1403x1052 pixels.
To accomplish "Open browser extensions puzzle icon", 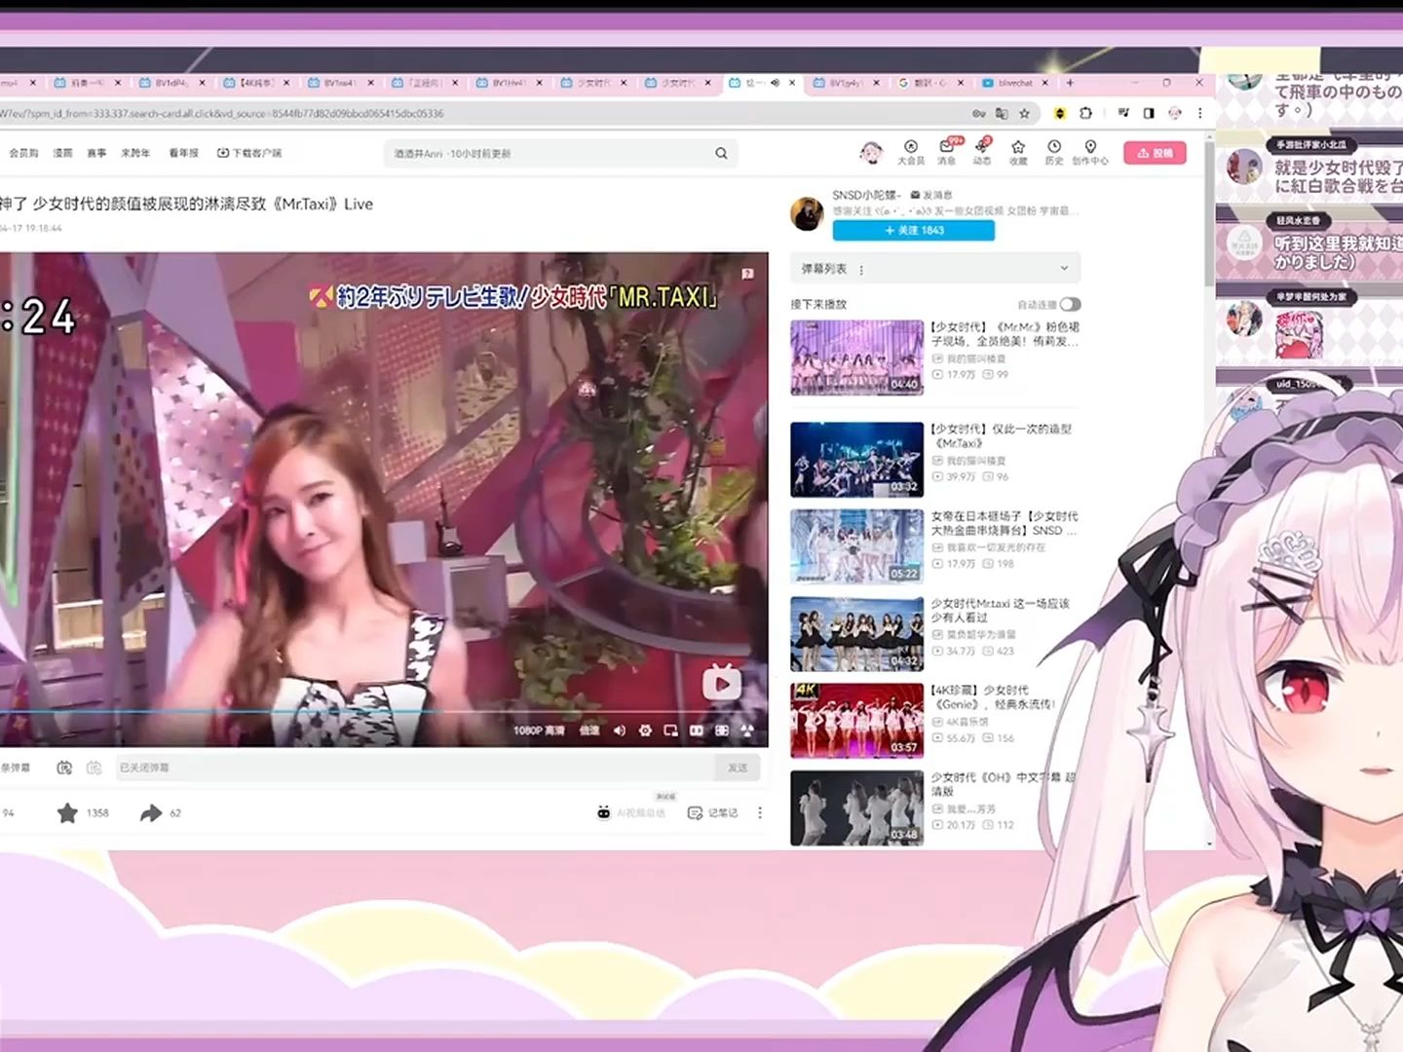I will point(1086,113).
